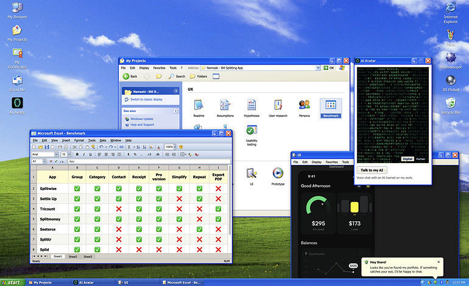Screen dimensions: 469x286
Task: Open the Persona file icon
Action: (x=304, y=108)
